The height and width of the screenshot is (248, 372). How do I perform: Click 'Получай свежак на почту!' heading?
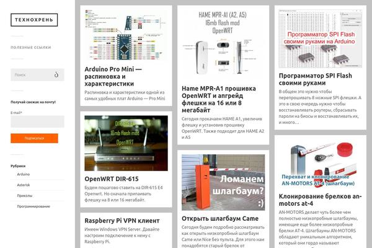click(33, 102)
